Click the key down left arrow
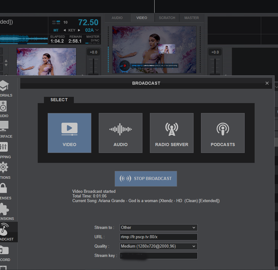The width and height of the screenshot is (278, 270). tap(65, 30)
